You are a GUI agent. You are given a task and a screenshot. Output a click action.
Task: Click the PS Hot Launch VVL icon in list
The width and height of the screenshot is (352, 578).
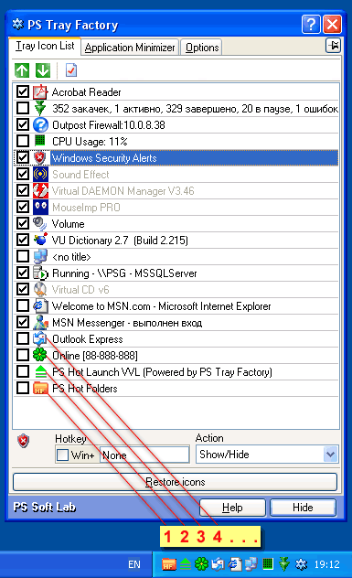click(40, 371)
